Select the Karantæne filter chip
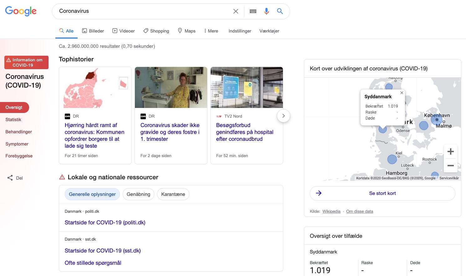Screen dimensions: 466x276 coord(173,194)
